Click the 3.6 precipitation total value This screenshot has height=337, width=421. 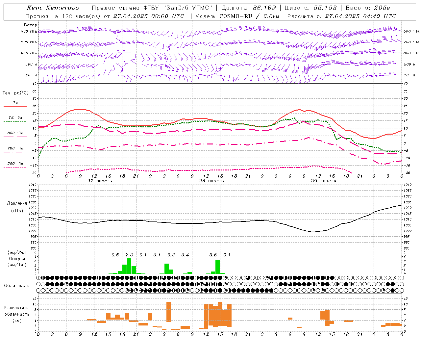(213, 255)
